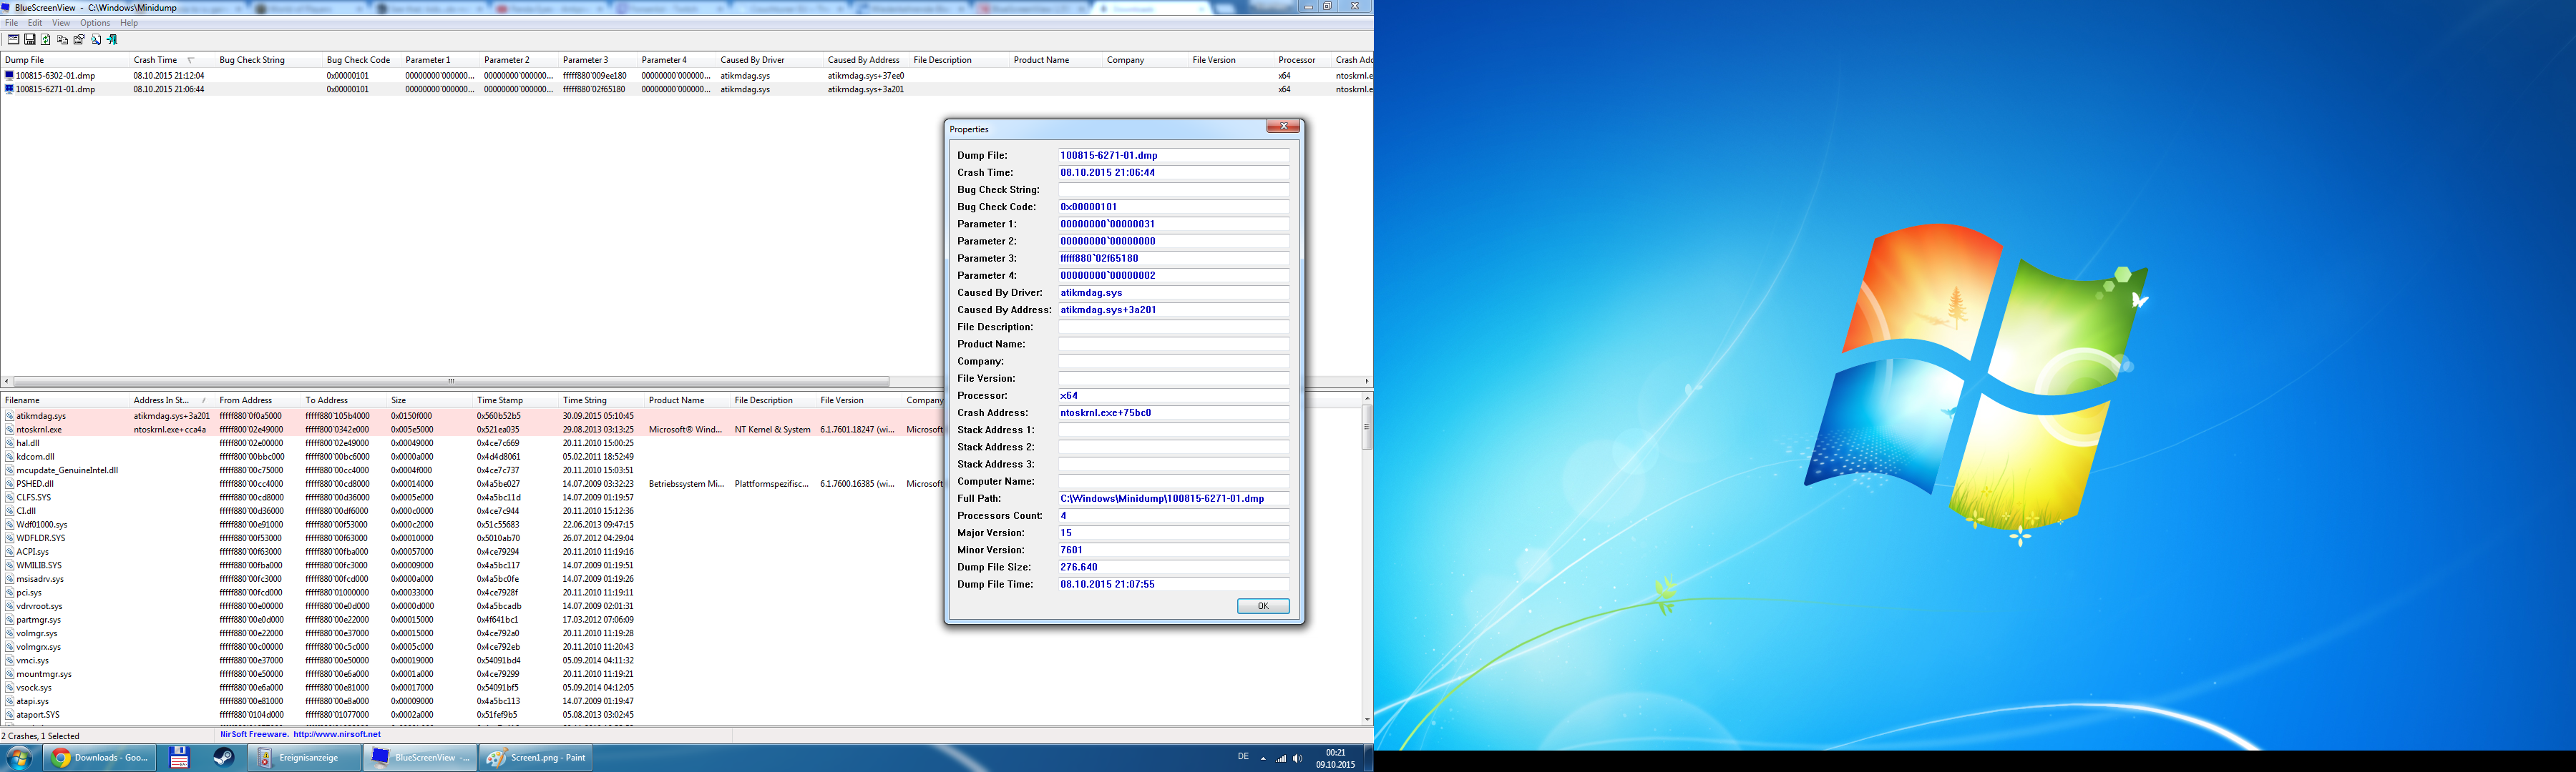Click the Copy Selected Items toolbar icon
Image resolution: width=2576 pixels, height=772 pixels.
click(x=62, y=40)
